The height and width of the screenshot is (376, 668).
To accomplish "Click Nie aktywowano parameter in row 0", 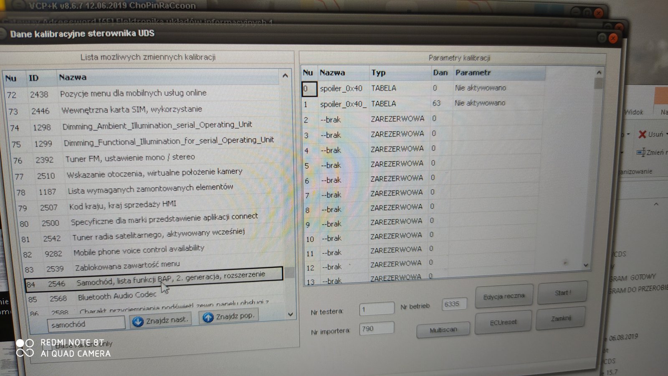I will pyautogui.click(x=481, y=88).
